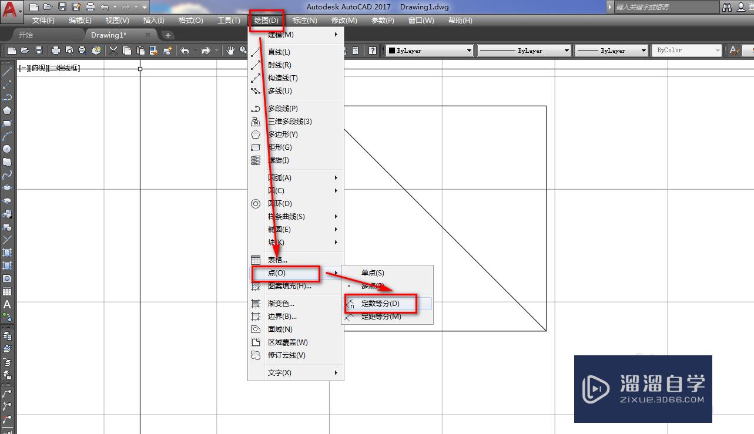Click Open in the quick access toolbar

click(48, 7)
